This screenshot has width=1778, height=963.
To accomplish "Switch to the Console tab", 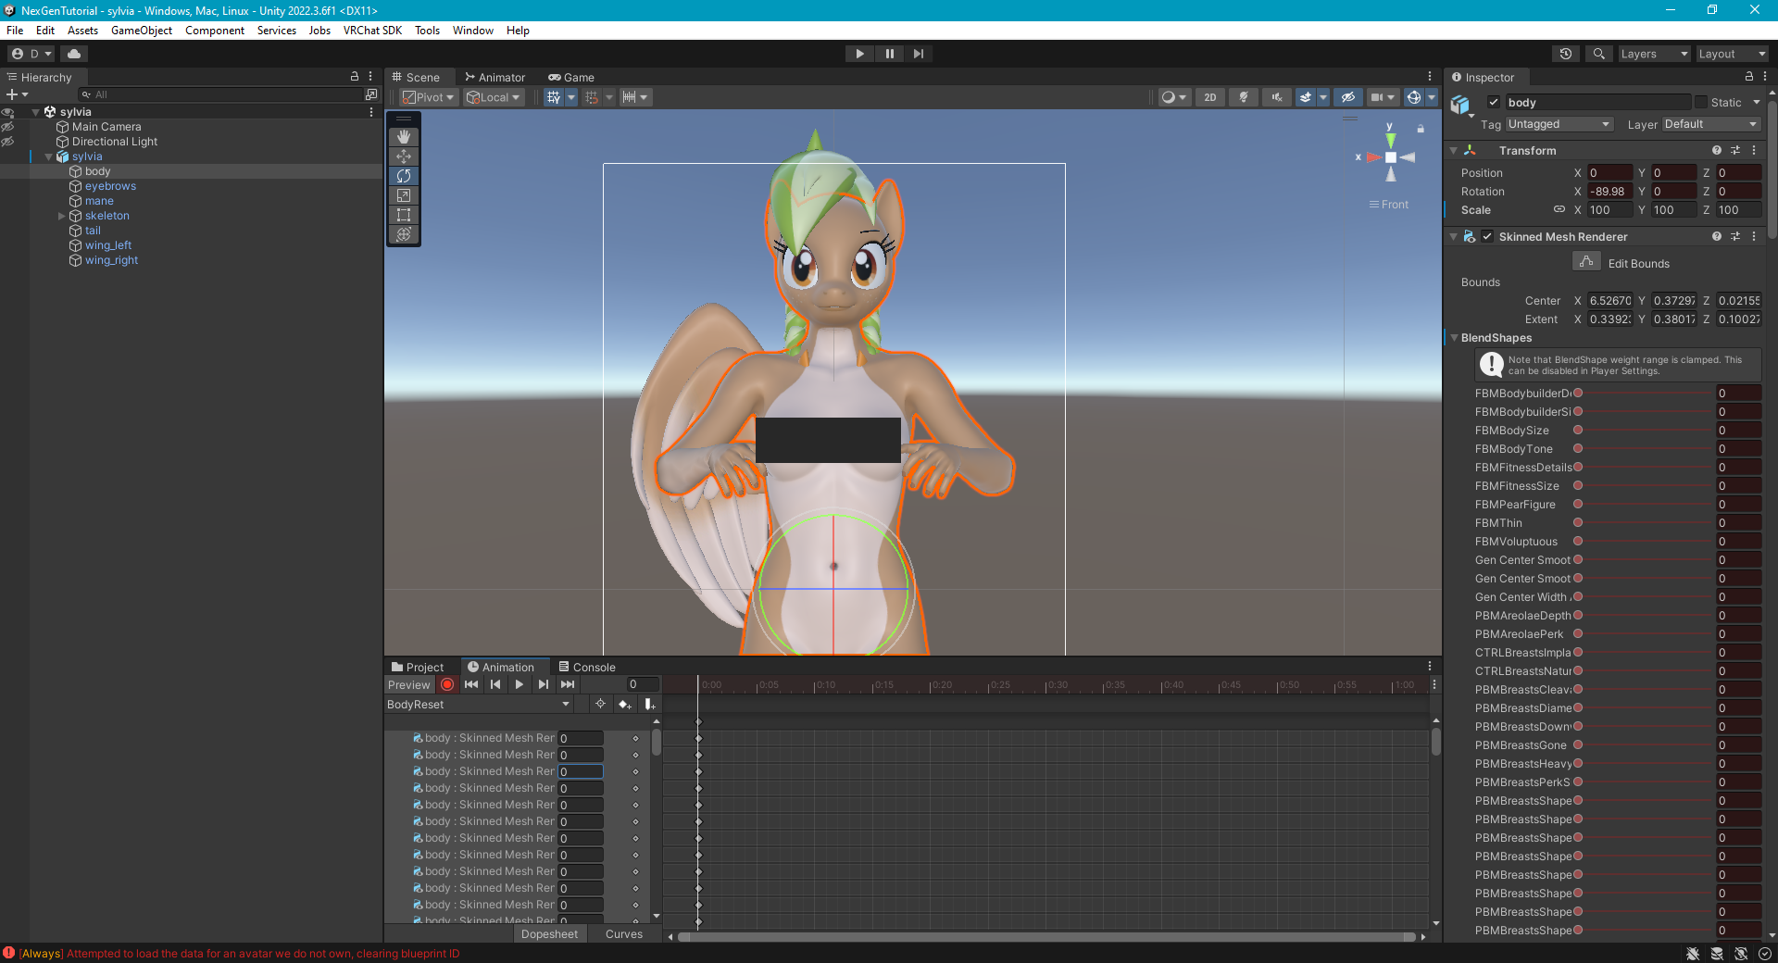I will pos(587,667).
